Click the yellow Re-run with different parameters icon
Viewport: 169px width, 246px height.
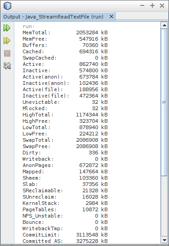7,41
